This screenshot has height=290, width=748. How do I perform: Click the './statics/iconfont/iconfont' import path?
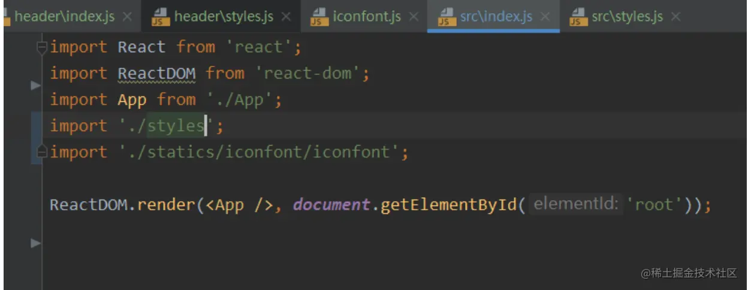tap(259, 152)
